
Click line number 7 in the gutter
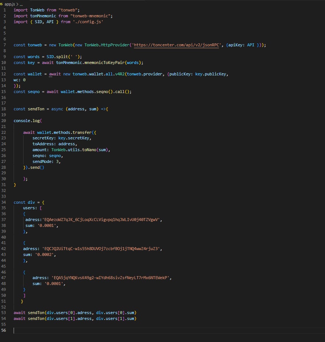[4, 45]
